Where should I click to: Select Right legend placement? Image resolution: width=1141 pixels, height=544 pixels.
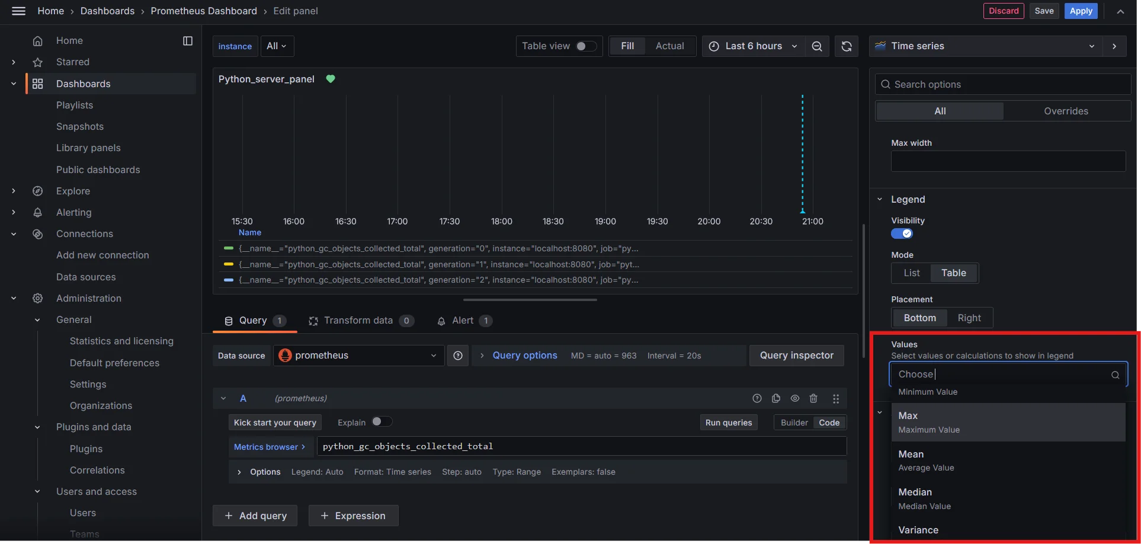click(969, 318)
